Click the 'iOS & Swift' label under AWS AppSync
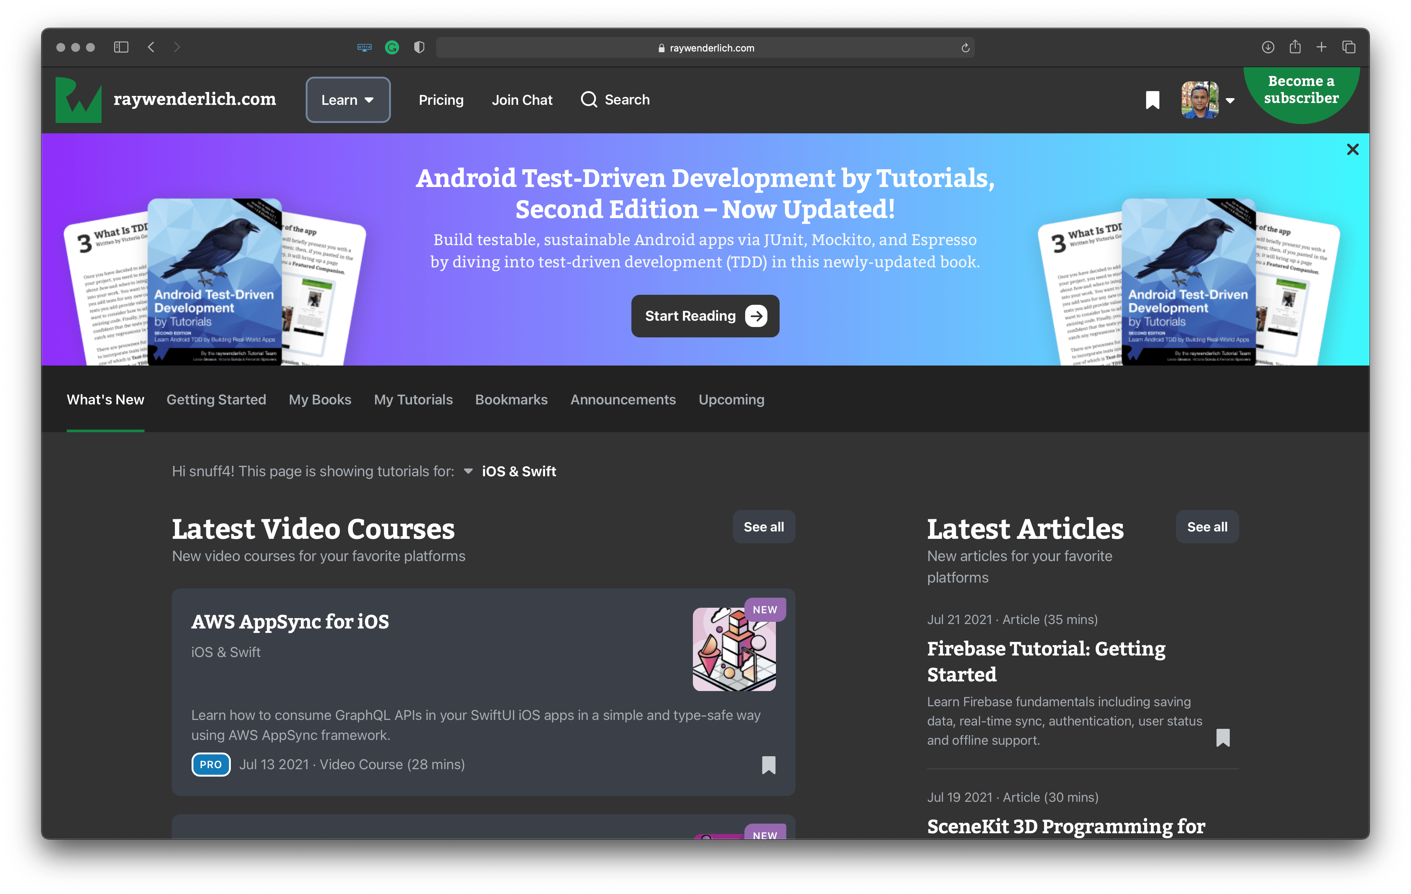This screenshot has height=894, width=1411. coord(226,652)
